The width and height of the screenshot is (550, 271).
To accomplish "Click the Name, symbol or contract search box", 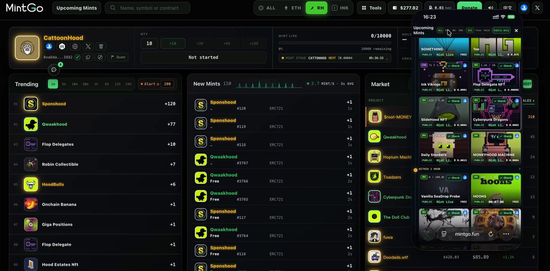I will pos(148,8).
